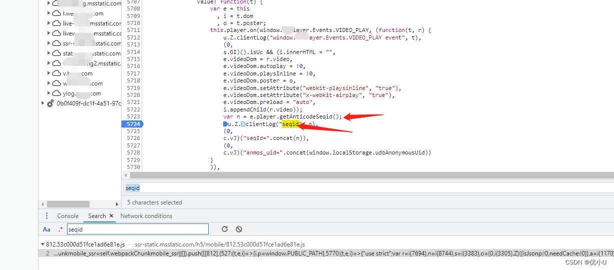Select the 0b0f409f-dc1f-4a51 tree item
614x270 pixels.
pyautogui.click(x=89, y=103)
